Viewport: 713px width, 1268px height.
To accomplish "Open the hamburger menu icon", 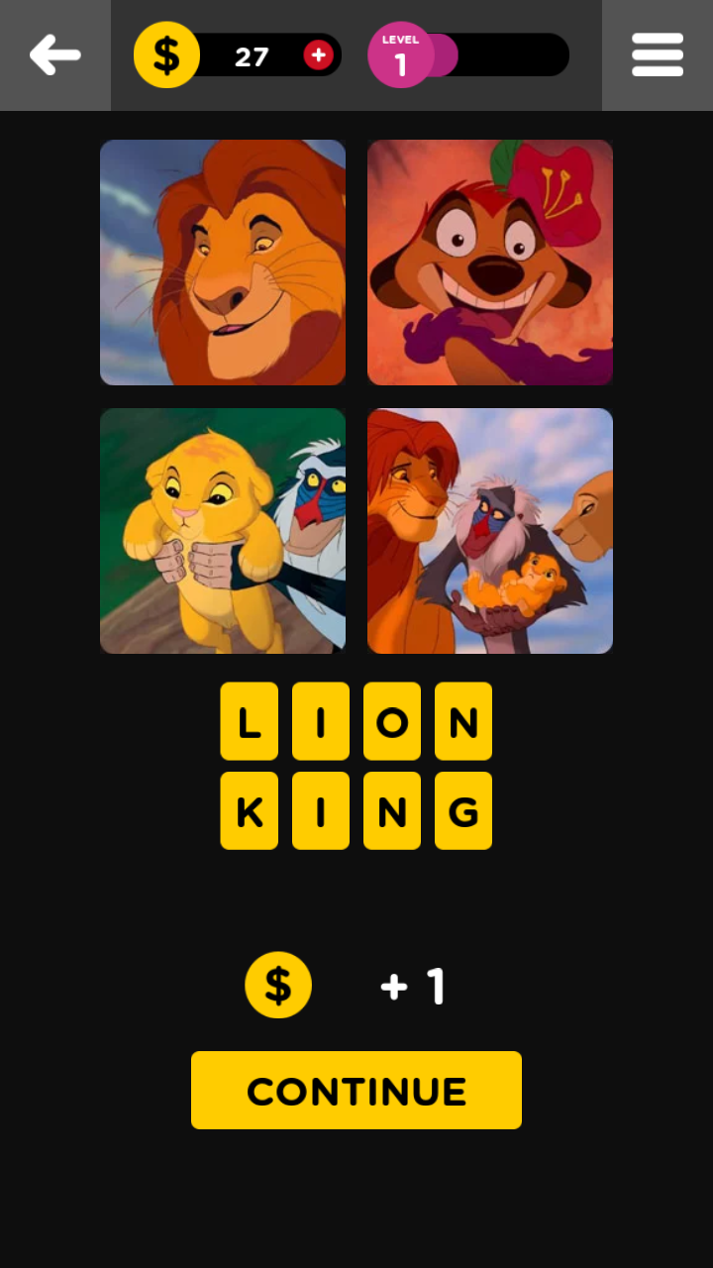I will pos(658,55).
